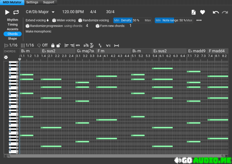Image resolution: width=232 pixels, height=164 pixels.
Task: Select the Timing category
Action: tap(12, 25)
